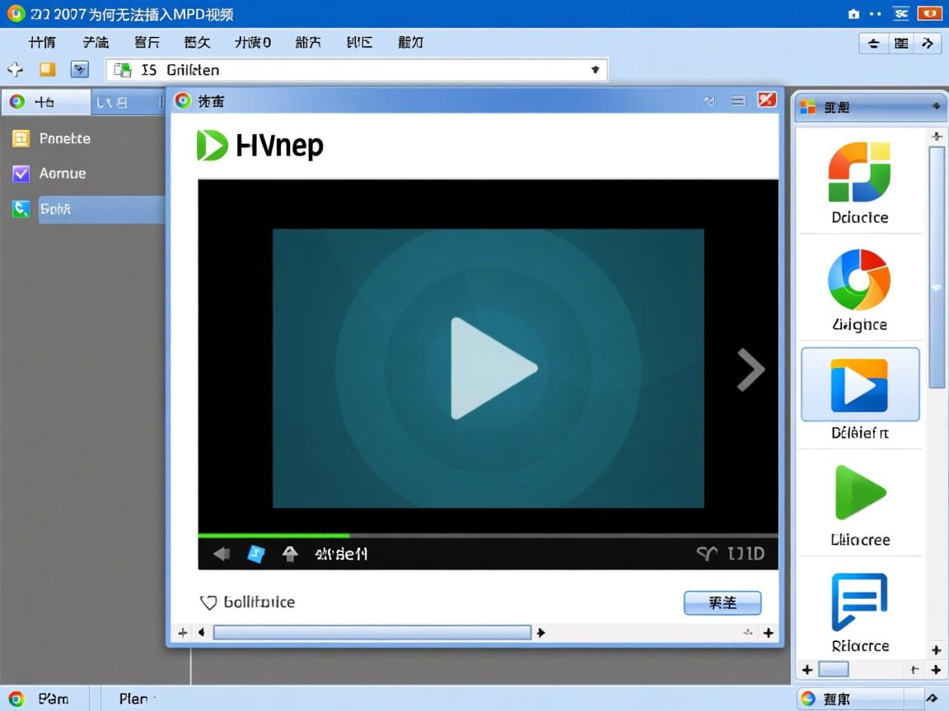Switch to the second left panel tab
The width and height of the screenshot is (949, 711).
[x=112, y=102]
